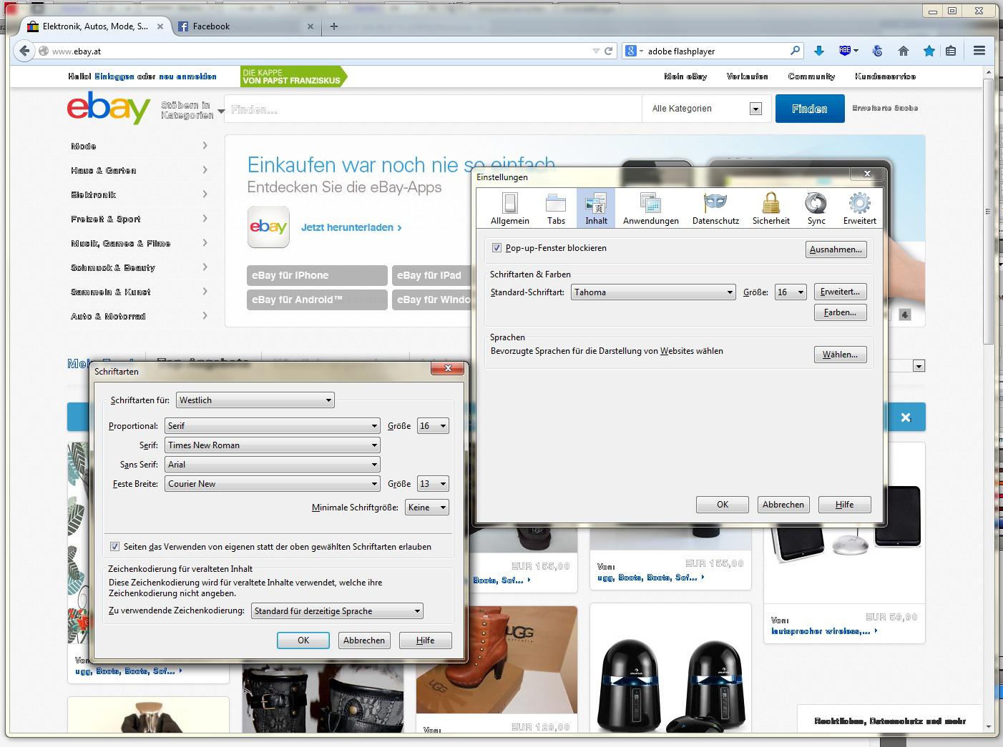The image size is (1003, 747).
Task: Expand the Schriftarten für Westlich dropdown
Action: (255, 400)
